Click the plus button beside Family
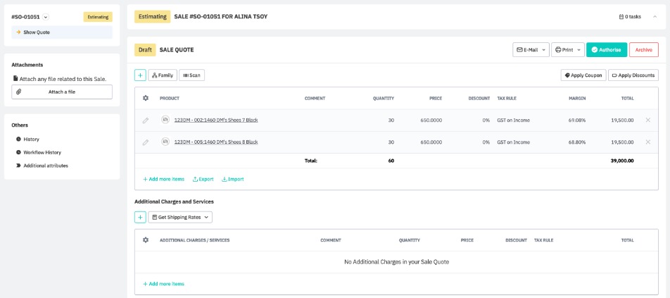 click(x=140, y=75)
